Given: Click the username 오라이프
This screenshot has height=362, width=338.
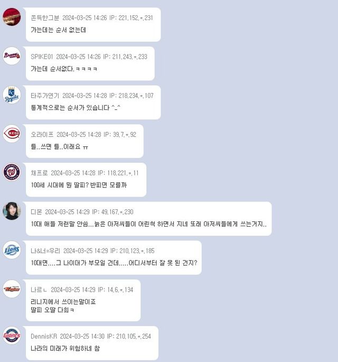Looking at the screenshot, I should tap(42, 134).
